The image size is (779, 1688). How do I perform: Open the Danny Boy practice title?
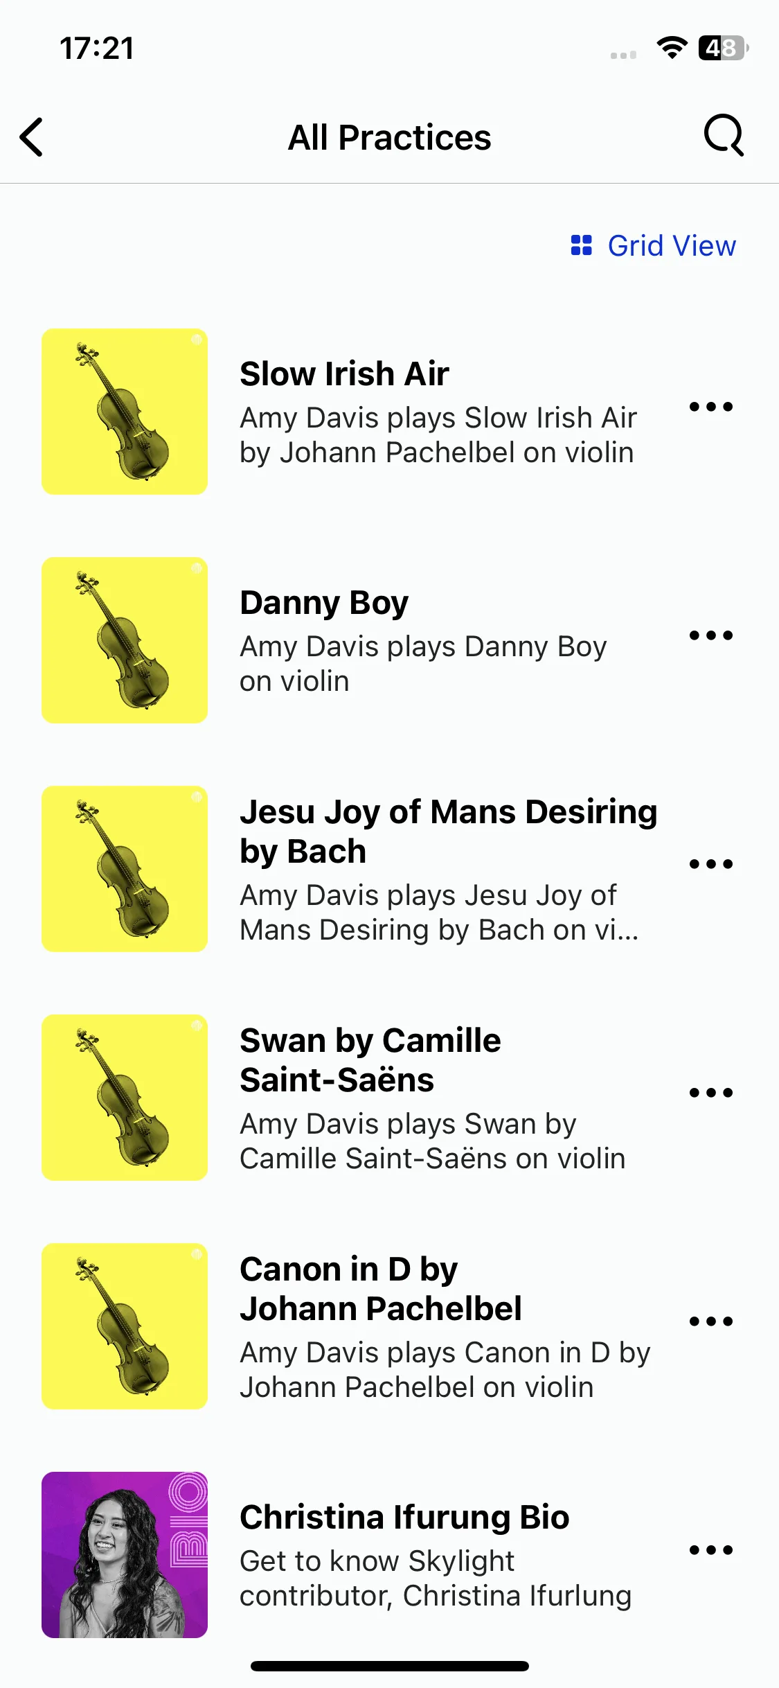tap(324, 603)
